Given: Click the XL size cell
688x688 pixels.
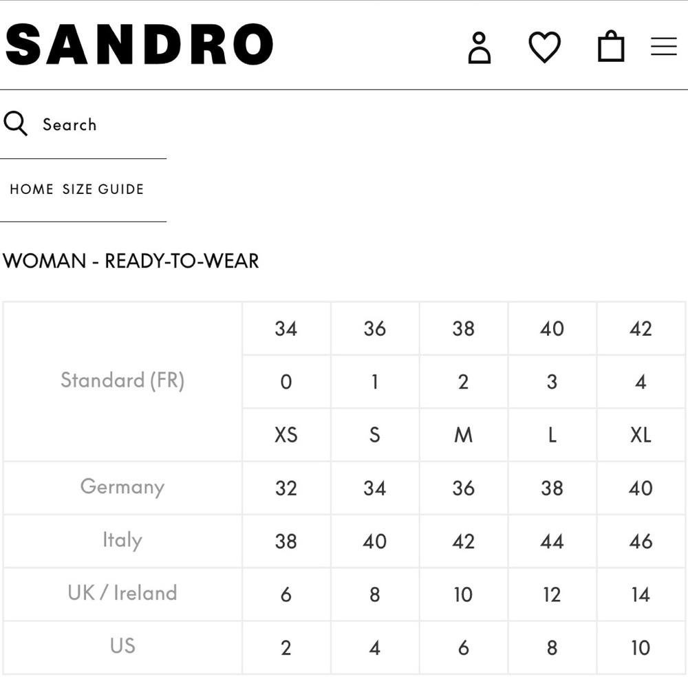Looking at the screenshot, I should click(641, 435).
